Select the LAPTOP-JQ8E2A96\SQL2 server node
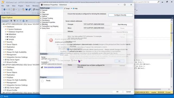The width and height of the screenshot is (174, 98). (x=22, y=65)
